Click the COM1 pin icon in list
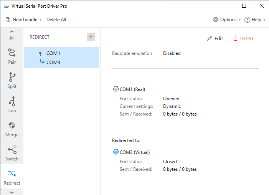 (40, 54)
